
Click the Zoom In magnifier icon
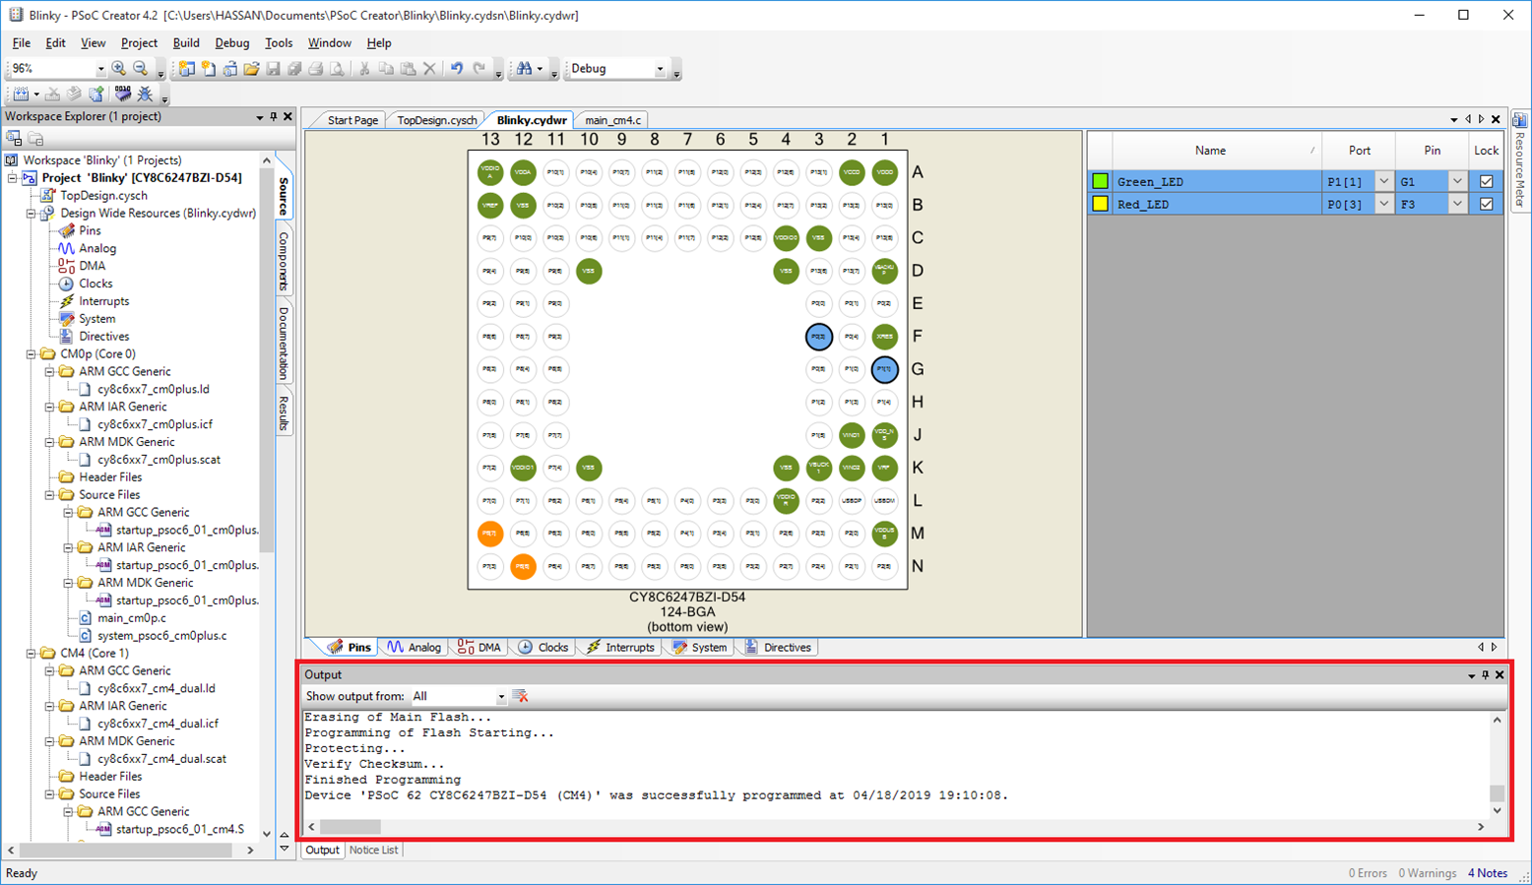tap(119, 69)
